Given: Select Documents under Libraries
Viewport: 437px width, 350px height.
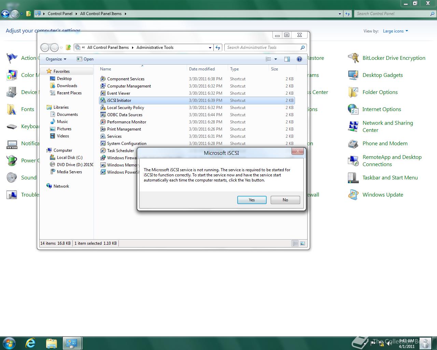Looking at the screenshot, I should tap(67, 115).
